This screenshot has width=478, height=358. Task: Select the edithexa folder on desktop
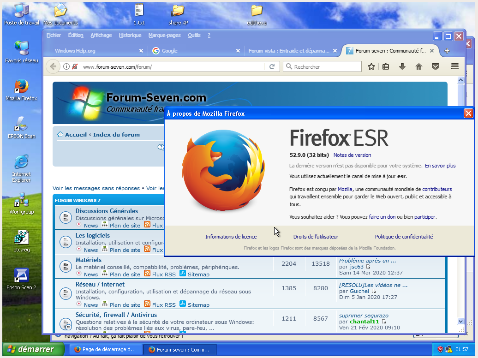pos(257,14)
